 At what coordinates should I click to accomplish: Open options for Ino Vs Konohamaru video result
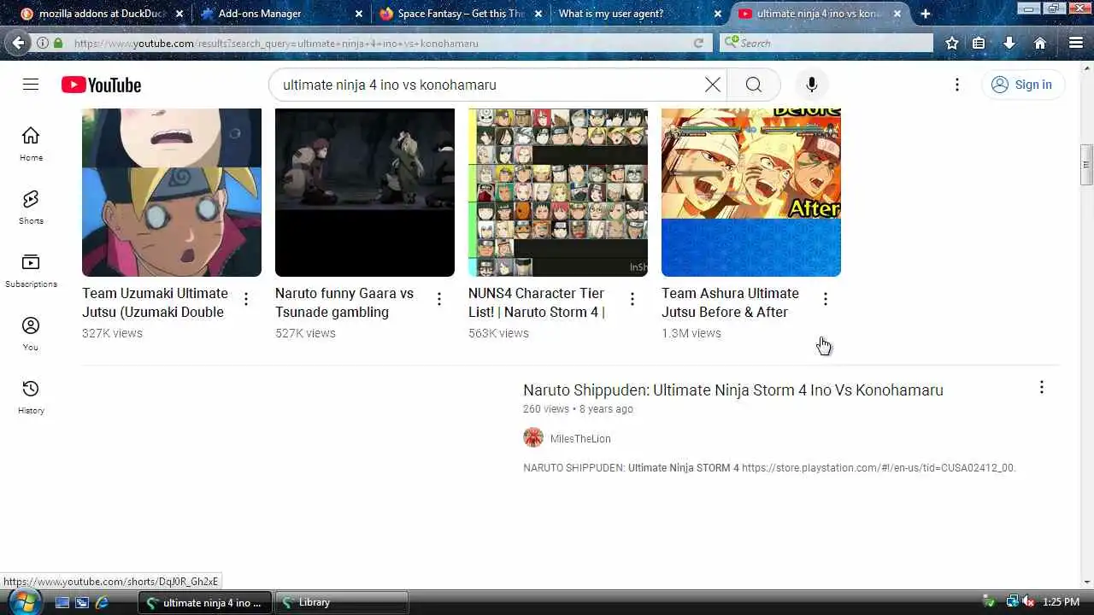tap(1041, 388)
